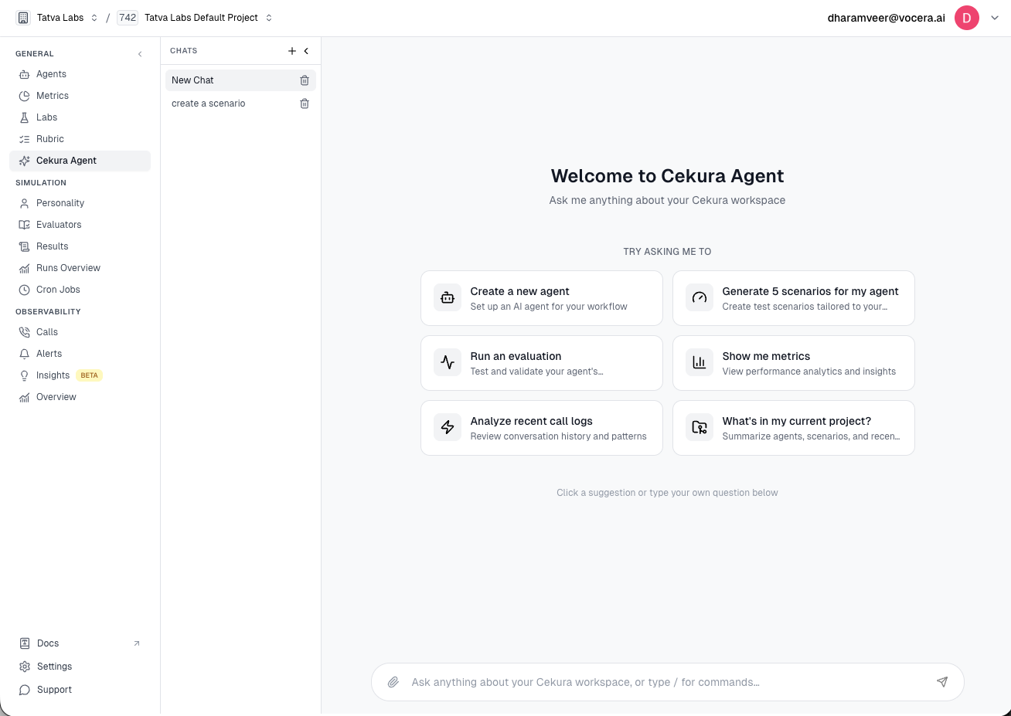Open the Results page
1011x716 pixels.
[x=80, y=246]
